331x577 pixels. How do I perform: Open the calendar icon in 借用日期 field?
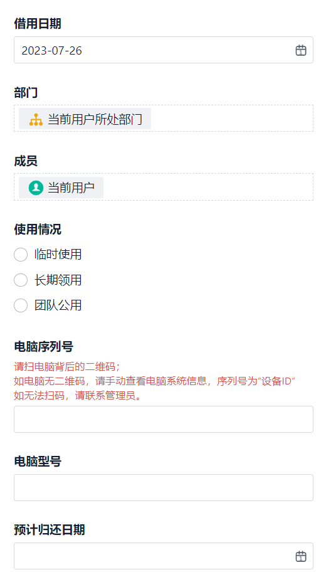[x=301, y=50]
